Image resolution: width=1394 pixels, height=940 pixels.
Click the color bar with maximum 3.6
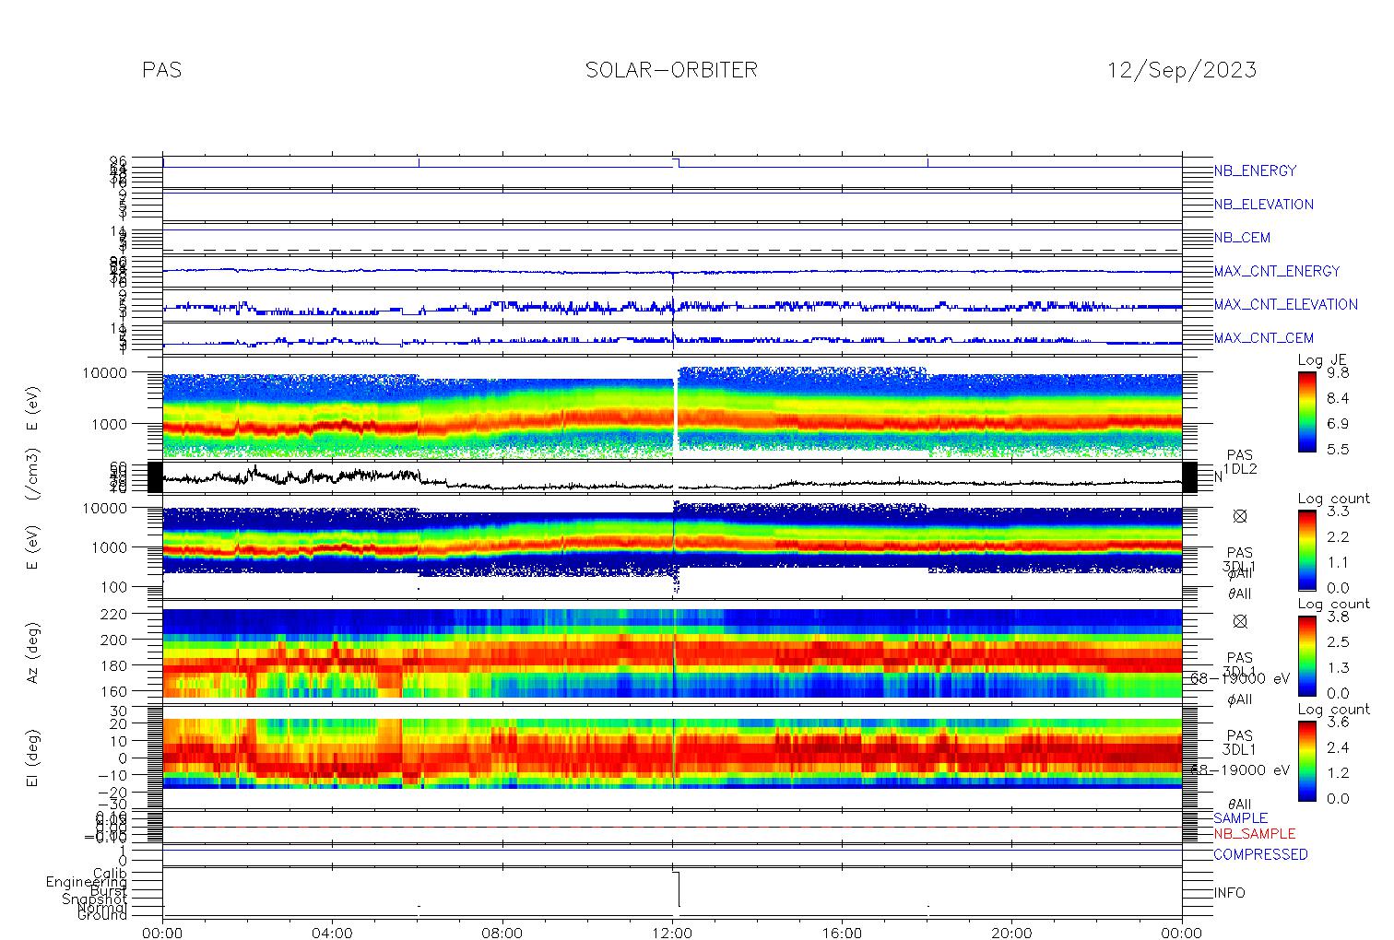click(x=1306, y=760)
